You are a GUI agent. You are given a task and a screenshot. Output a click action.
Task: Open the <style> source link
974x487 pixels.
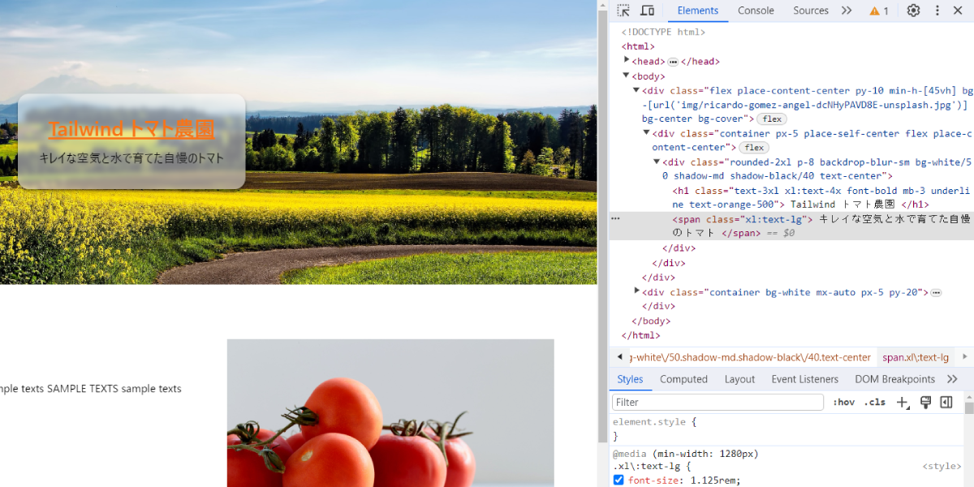941,467
